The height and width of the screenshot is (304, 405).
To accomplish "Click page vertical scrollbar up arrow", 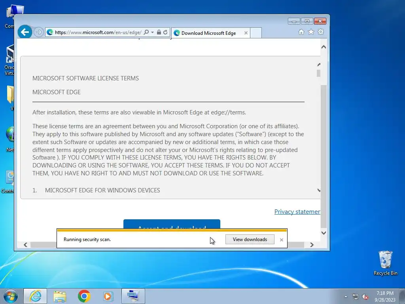I will (324, 47).
